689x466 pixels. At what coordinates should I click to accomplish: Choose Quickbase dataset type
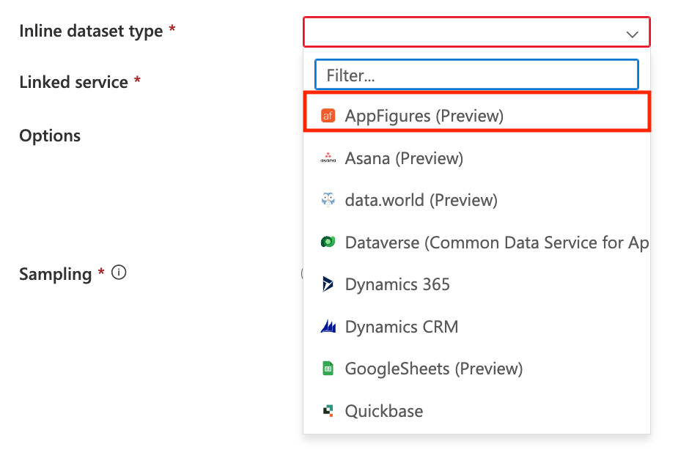click(476, 411)
